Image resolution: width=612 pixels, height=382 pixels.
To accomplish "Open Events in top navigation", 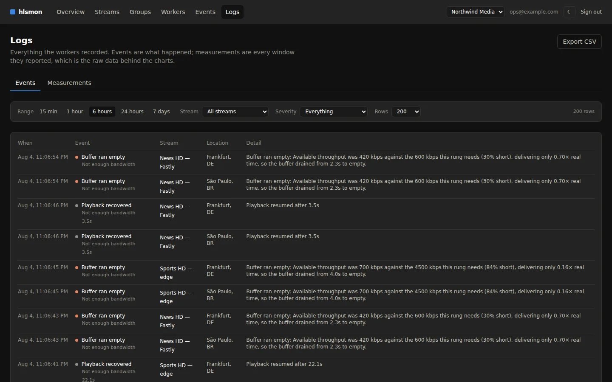I will (205, 12).
